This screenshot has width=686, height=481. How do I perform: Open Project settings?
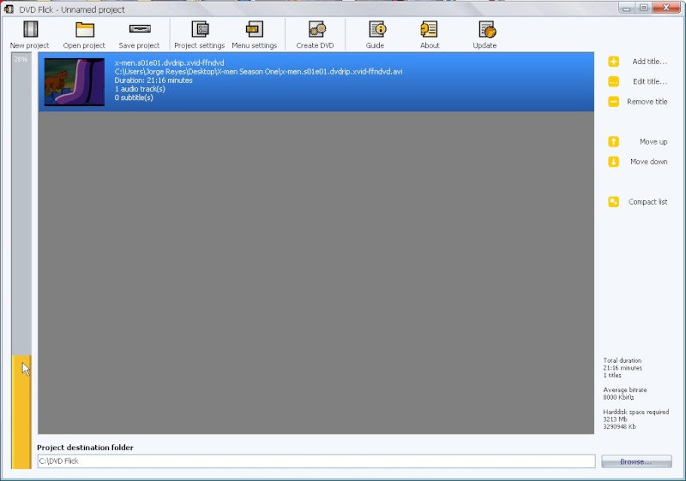[x=200, y=35]
